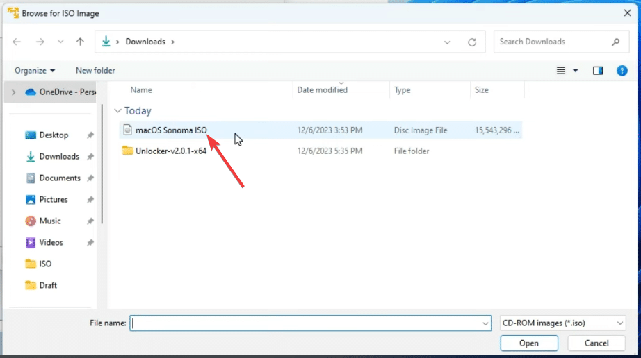Unpin Documents using its pin icon
The width and height of the screenshot is (641, 358).
90,178
